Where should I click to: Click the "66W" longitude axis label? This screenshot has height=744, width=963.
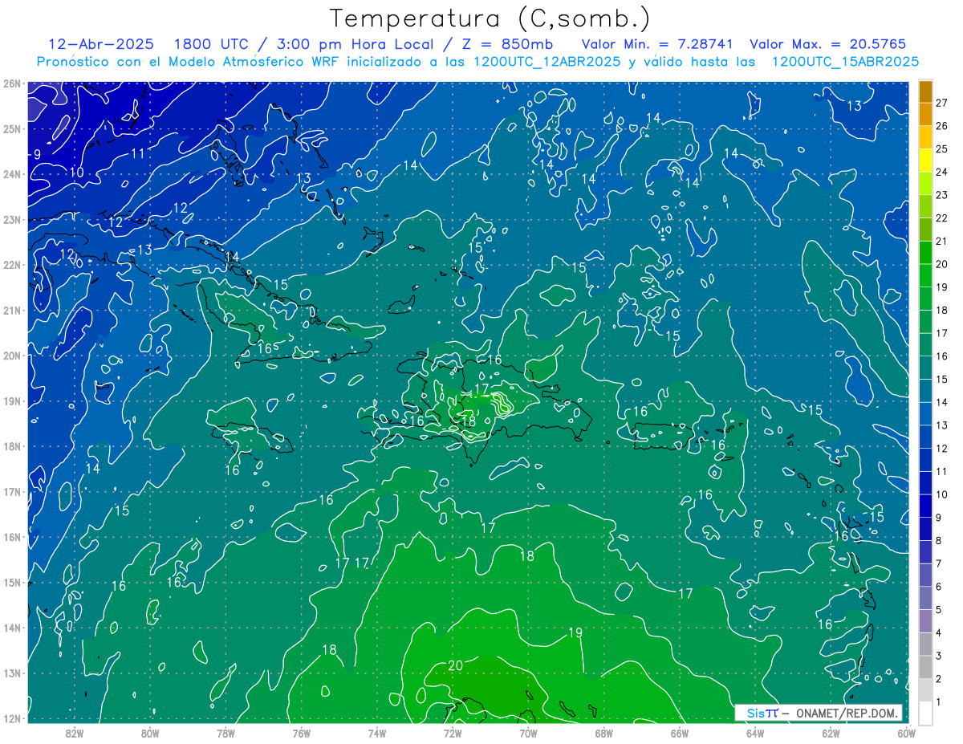tap(680, 733)
